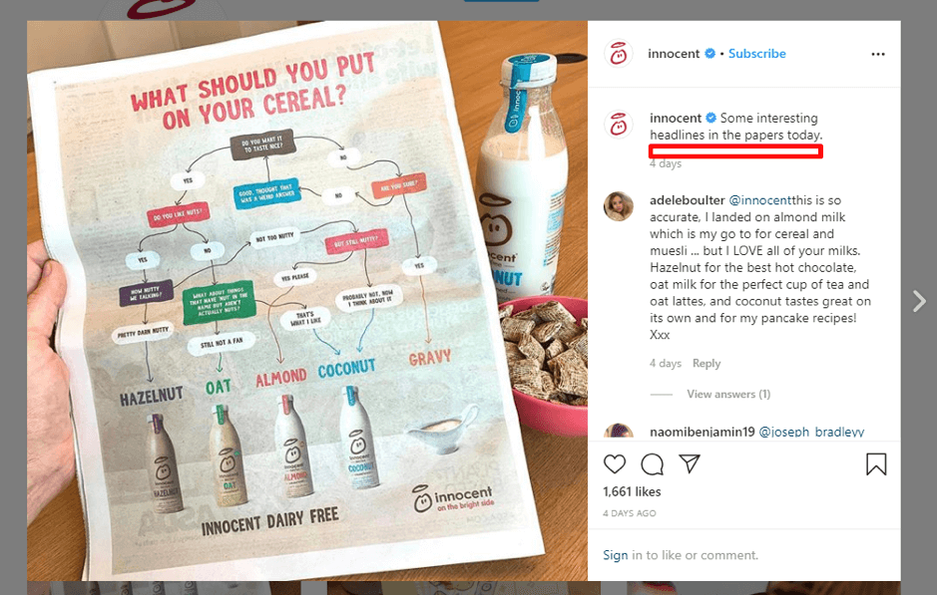The width and height of the screenshot is (937, 595).
Task: View the 1,661 likes list
Action: point(632,491)
